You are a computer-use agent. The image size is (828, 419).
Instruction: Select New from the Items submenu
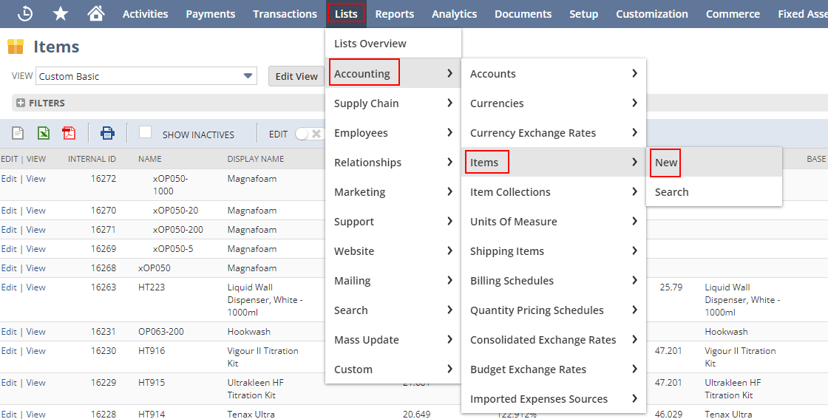pos(666,163)
